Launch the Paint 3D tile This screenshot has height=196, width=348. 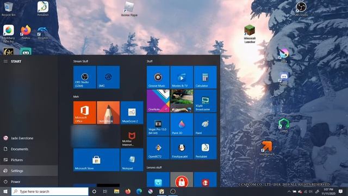(182, 125)
